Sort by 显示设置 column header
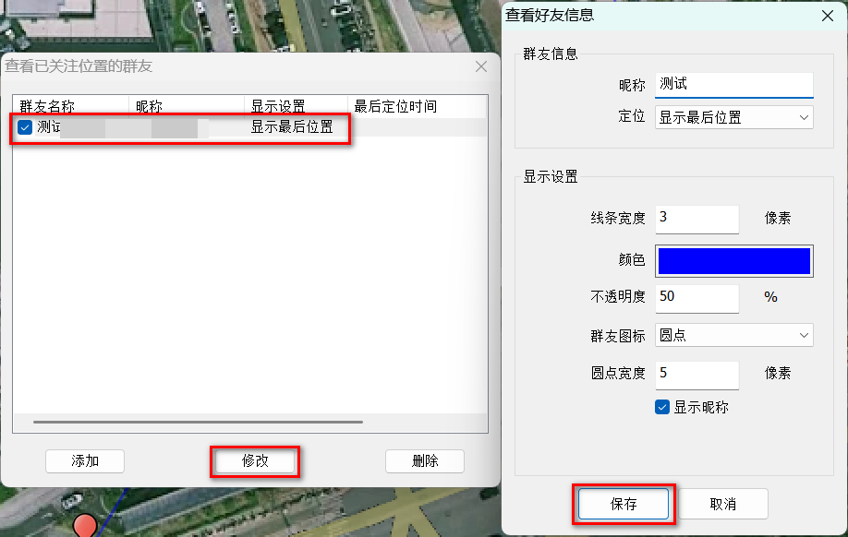Viewport: 848px width, 537px height. click(296, 106)
